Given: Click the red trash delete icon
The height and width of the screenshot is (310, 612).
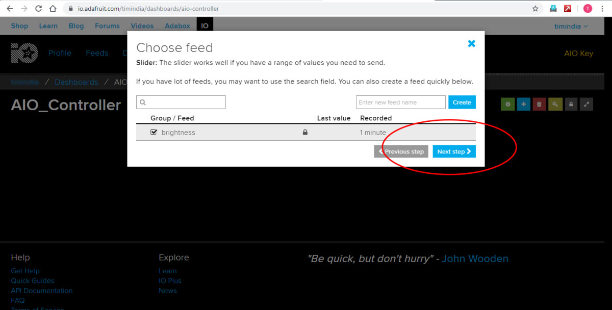Looking at the screenshot, I should [539, 104].
